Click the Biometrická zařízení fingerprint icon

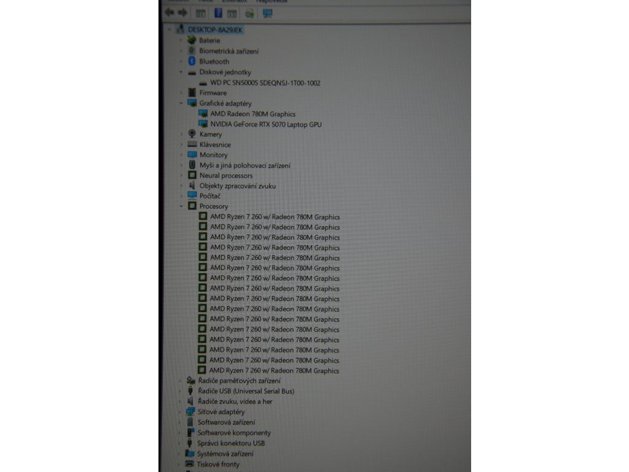coord(192,50)
